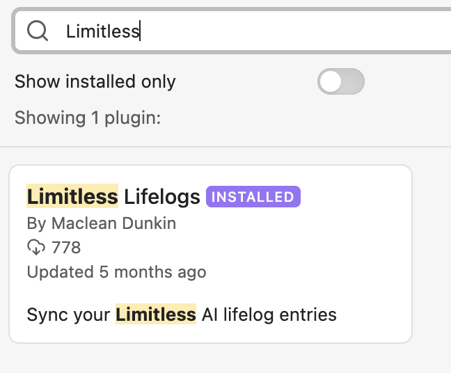Select the plugin card's empty bottom area
This screenshot has height=373, width=451.
[209, 334]
